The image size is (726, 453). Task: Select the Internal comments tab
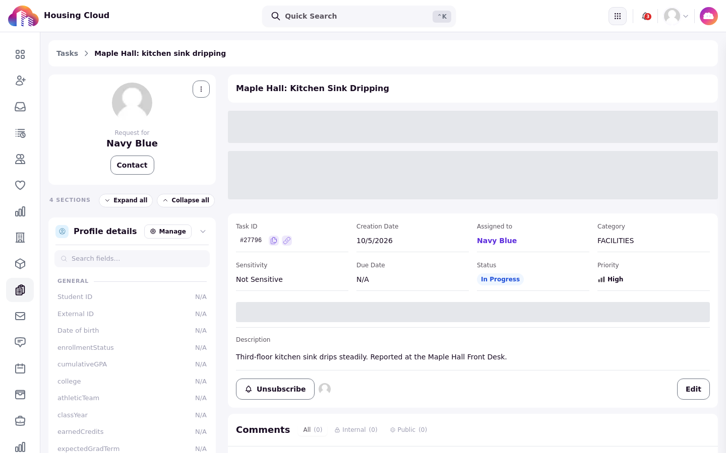356,430
